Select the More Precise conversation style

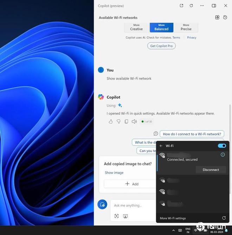[x=186, y=27]
